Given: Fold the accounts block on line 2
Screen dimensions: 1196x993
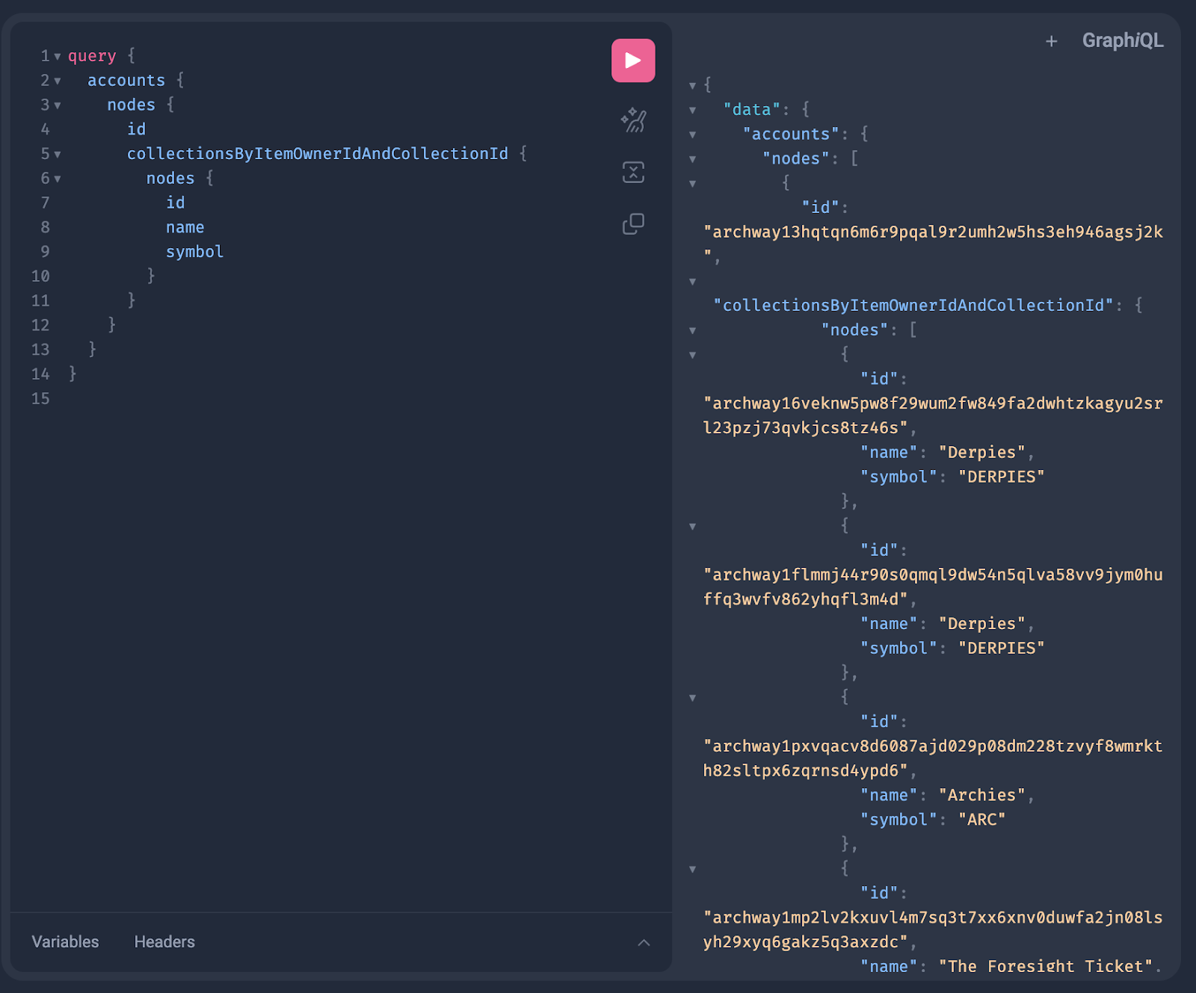Looking at the screenshot, I should 58,81.
